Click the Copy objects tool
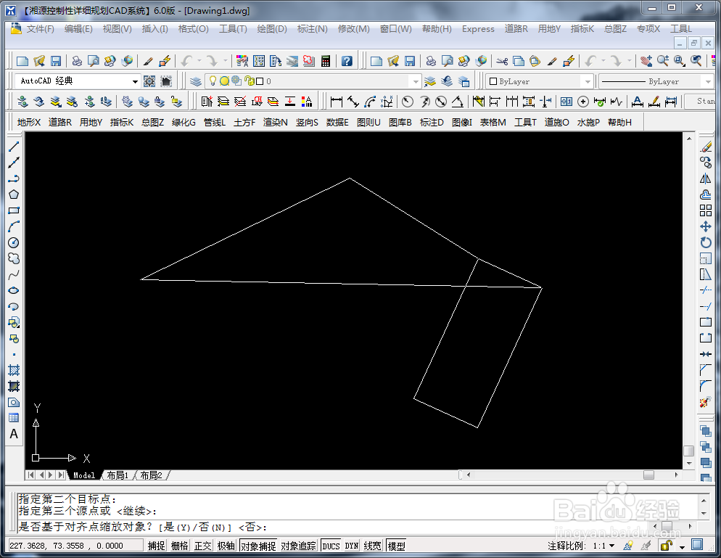Screen dimensions: 721x558 (x=706, y=163)
